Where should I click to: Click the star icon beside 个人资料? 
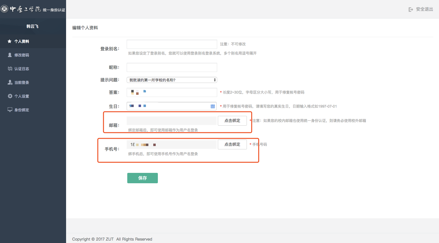(x=9, y=41)
